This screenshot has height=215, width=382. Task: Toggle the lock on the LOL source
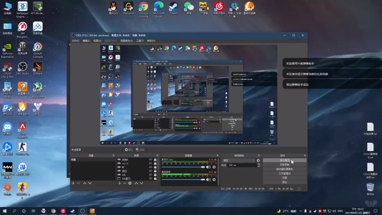tap(155, 175)
